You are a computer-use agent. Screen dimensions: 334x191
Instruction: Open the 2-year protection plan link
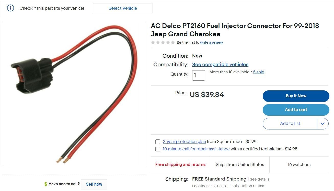tap(184, 141)
